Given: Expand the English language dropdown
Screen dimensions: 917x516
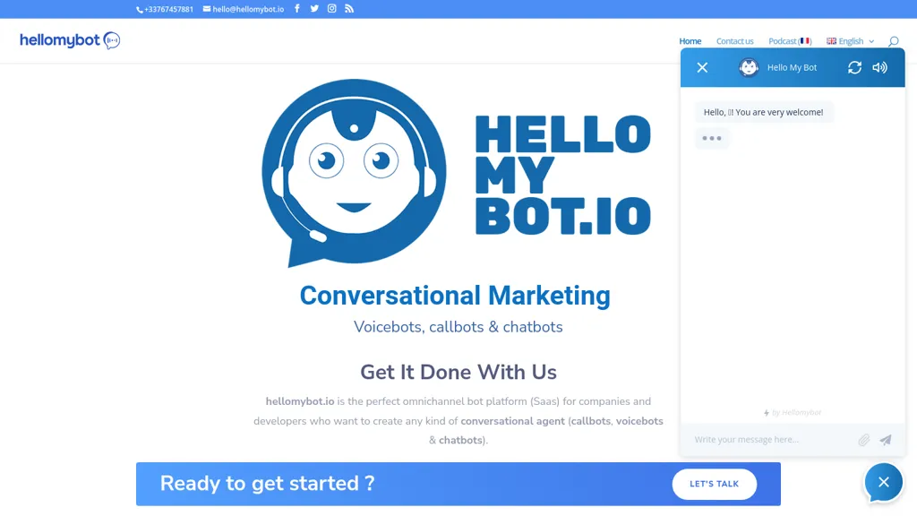Looking at the screenshot, I should pos(851,41).
